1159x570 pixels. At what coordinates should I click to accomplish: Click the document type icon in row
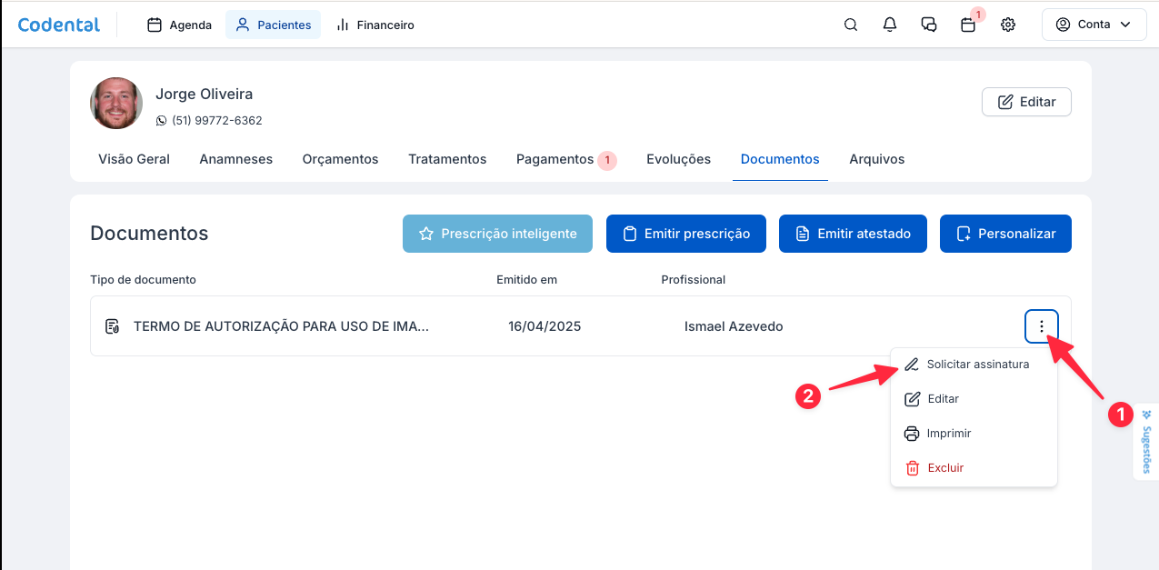point(113,326)
